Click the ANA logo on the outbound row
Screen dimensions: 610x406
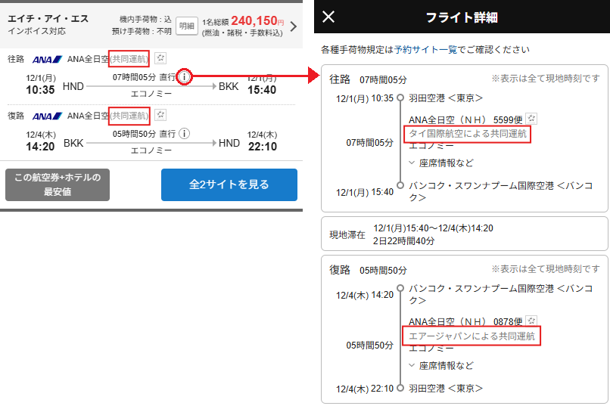pyautogui.click(x=47, y=59)
